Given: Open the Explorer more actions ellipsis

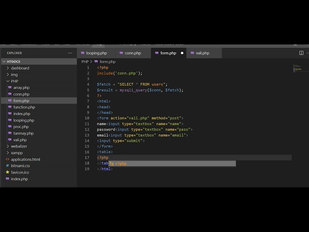Looking at the screenshot, I should click(70, 53).
